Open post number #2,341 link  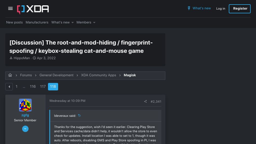(156, 102)
